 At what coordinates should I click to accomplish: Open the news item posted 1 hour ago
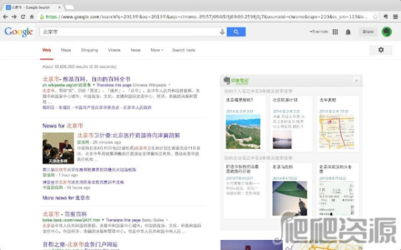(x=90, y=169)
